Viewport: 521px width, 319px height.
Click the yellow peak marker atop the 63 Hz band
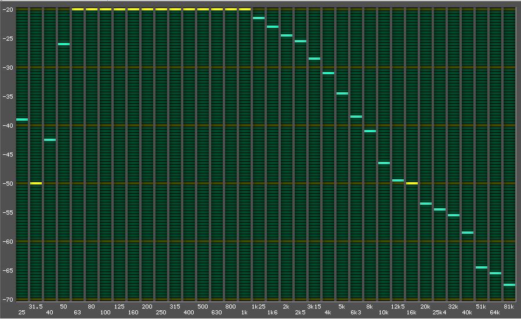(x=78, y=9)
